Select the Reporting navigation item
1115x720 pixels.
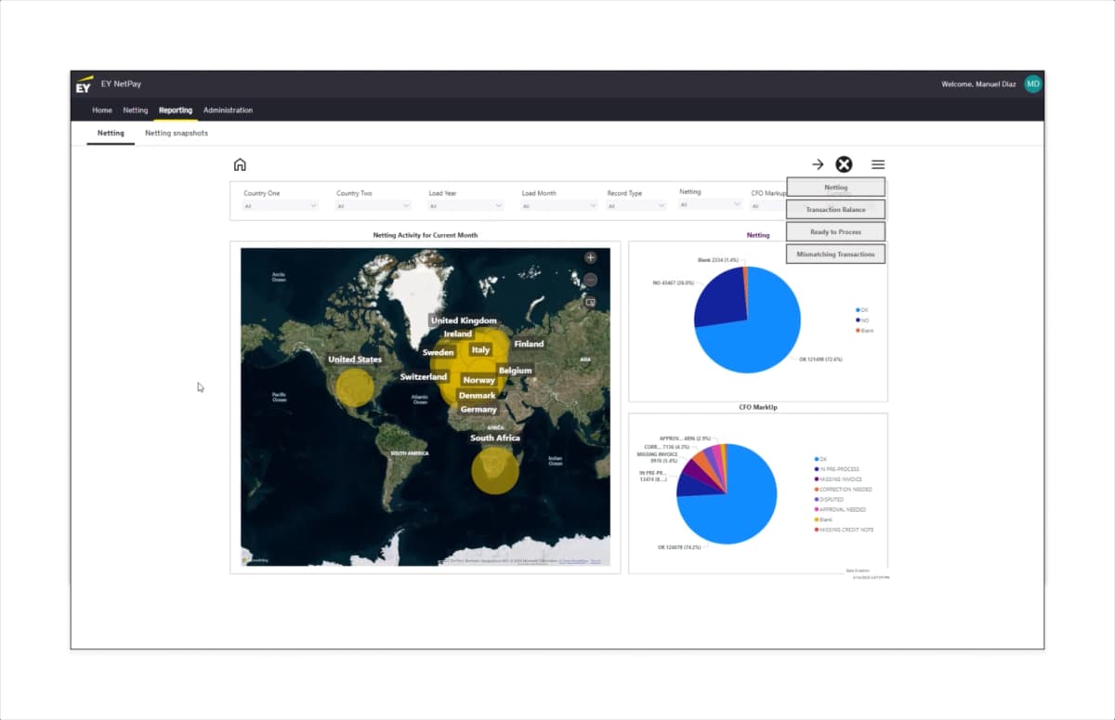point(176,110)
